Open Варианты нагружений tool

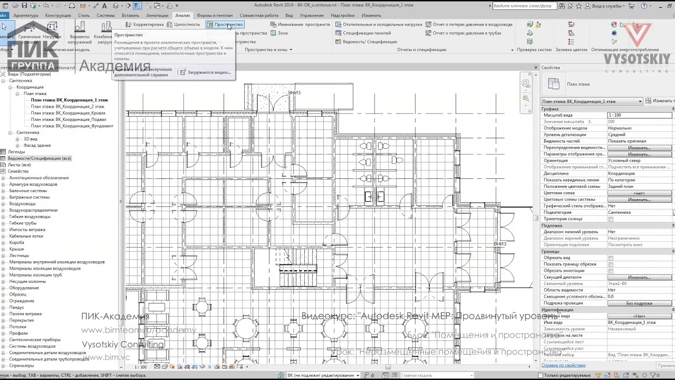click(80, 32)
